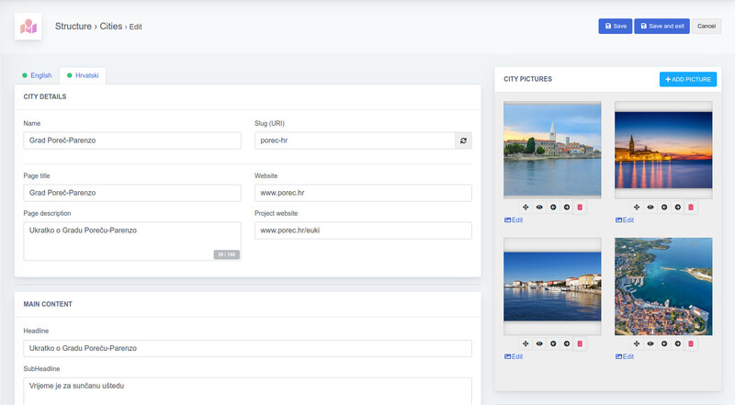Regenerate the slug with the refresh icon
The width and height of the screenshot is (735, 405).
[x=464, y=141]
